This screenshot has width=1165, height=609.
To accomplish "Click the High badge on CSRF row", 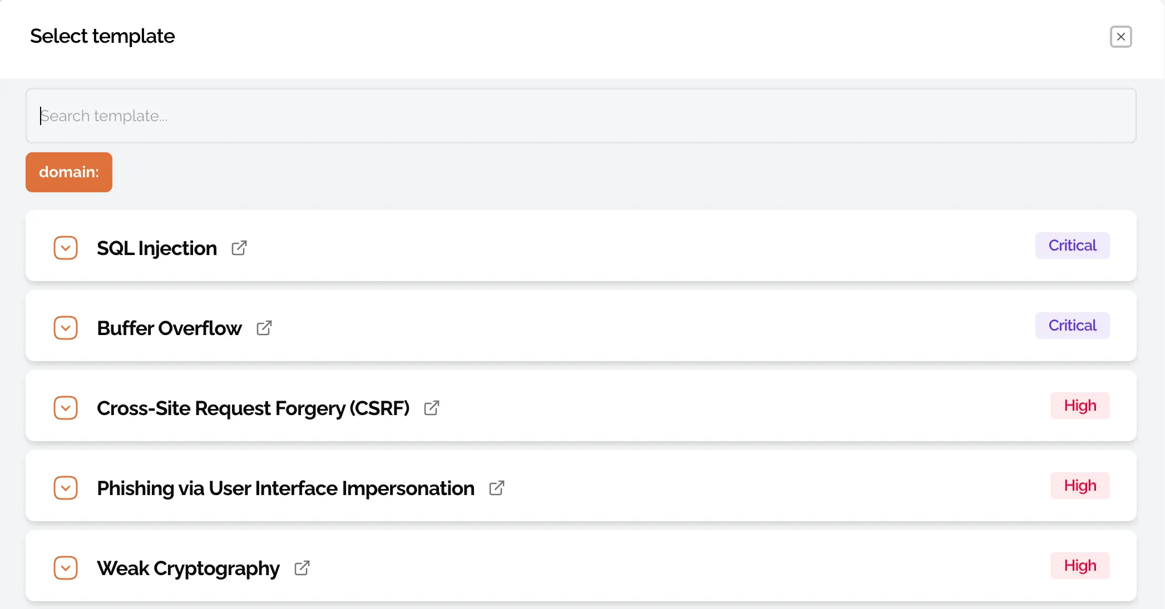I will 1080,406.
